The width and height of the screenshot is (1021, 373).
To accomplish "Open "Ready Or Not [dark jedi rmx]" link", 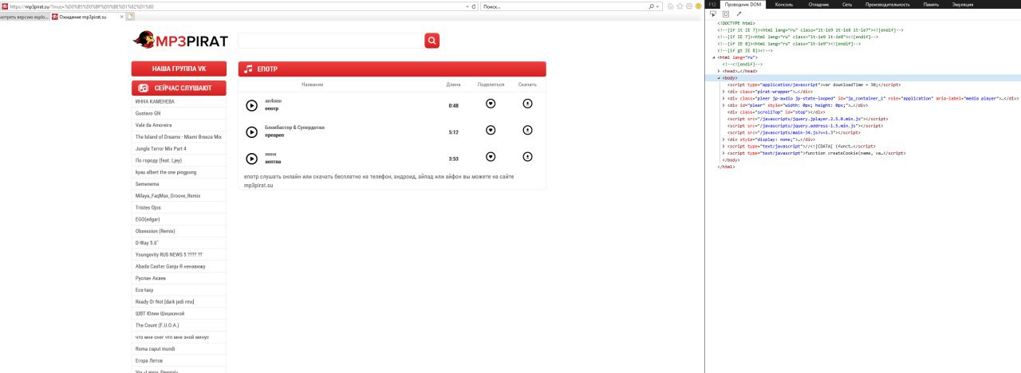I will (x=165, y=301).
